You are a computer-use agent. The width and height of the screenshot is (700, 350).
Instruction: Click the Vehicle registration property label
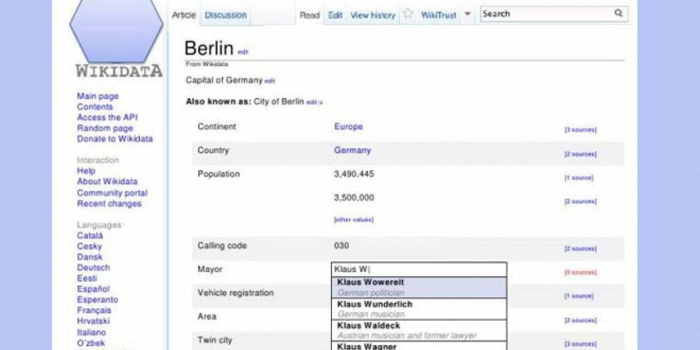[x=236, y=293]
